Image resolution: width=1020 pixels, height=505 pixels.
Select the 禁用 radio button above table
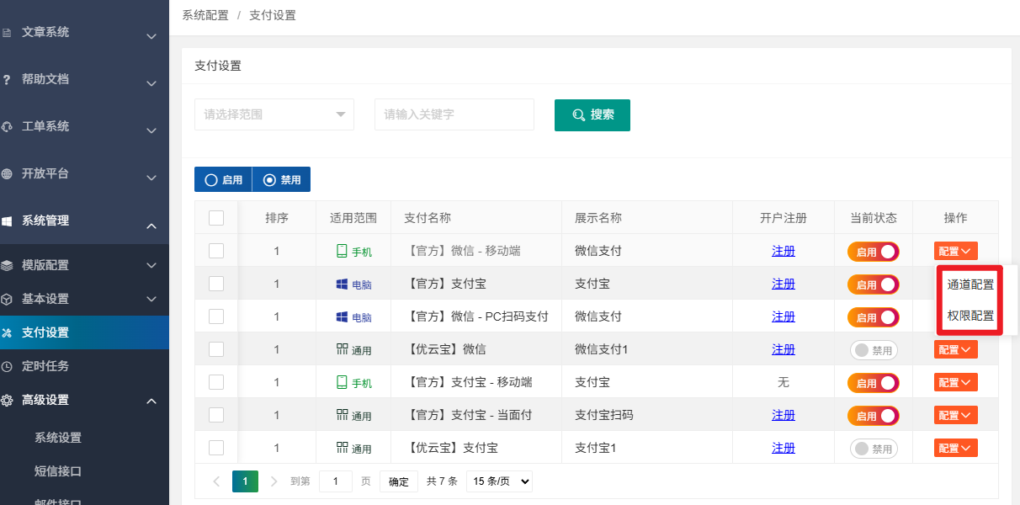click(x=282, y=180)
